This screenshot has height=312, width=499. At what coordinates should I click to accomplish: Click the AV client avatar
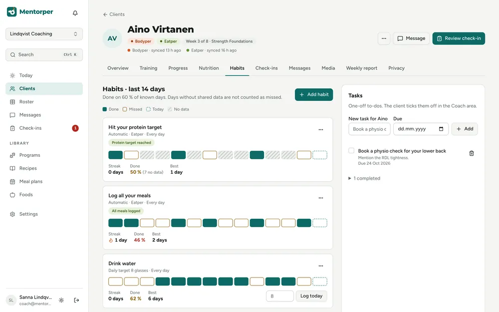(x=112, y=38)
